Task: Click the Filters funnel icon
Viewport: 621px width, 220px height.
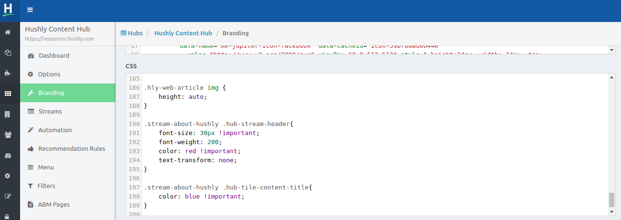Action: pyautogui.click(x=31, y=186)
